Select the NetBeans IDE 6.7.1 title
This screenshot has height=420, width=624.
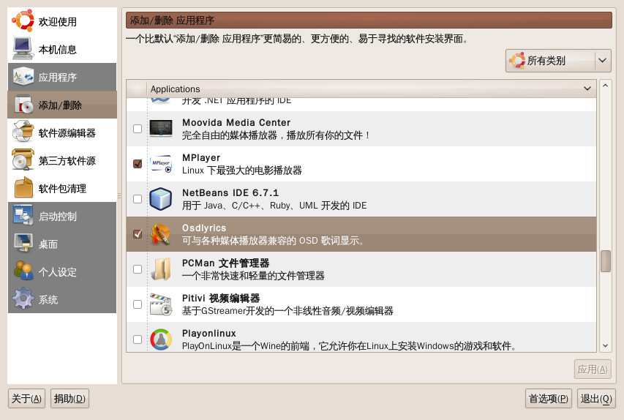click(x=230, y=192)
